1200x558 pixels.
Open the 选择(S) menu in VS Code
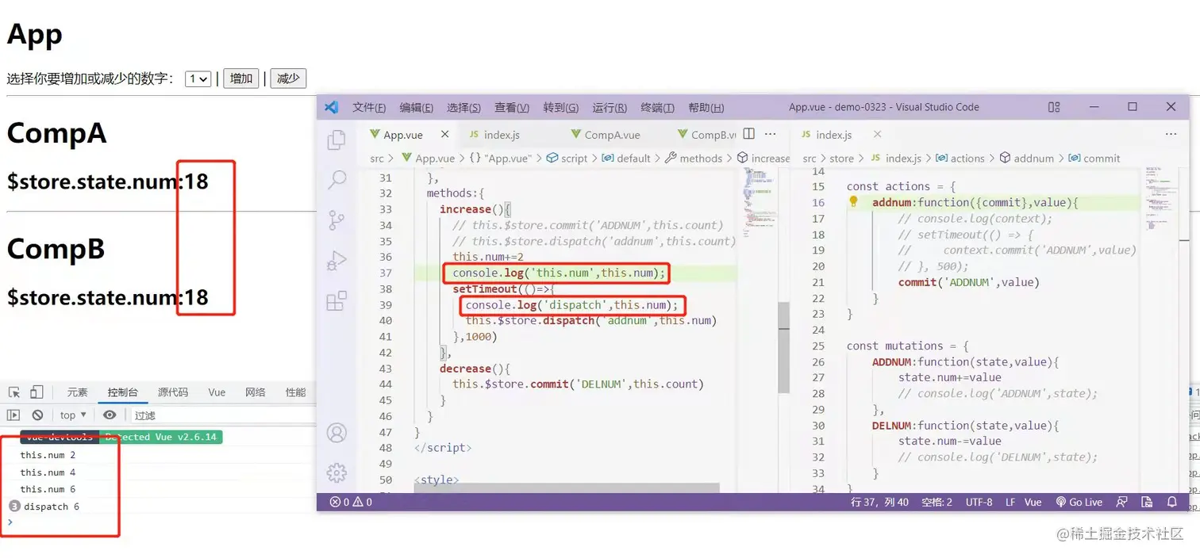pyautogui.click(x=464, y=107)
